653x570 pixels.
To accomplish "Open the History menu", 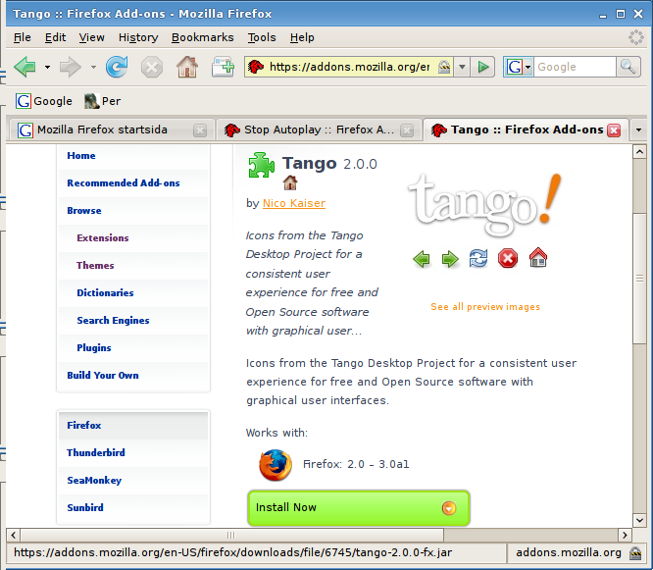I will coord(138,37).
